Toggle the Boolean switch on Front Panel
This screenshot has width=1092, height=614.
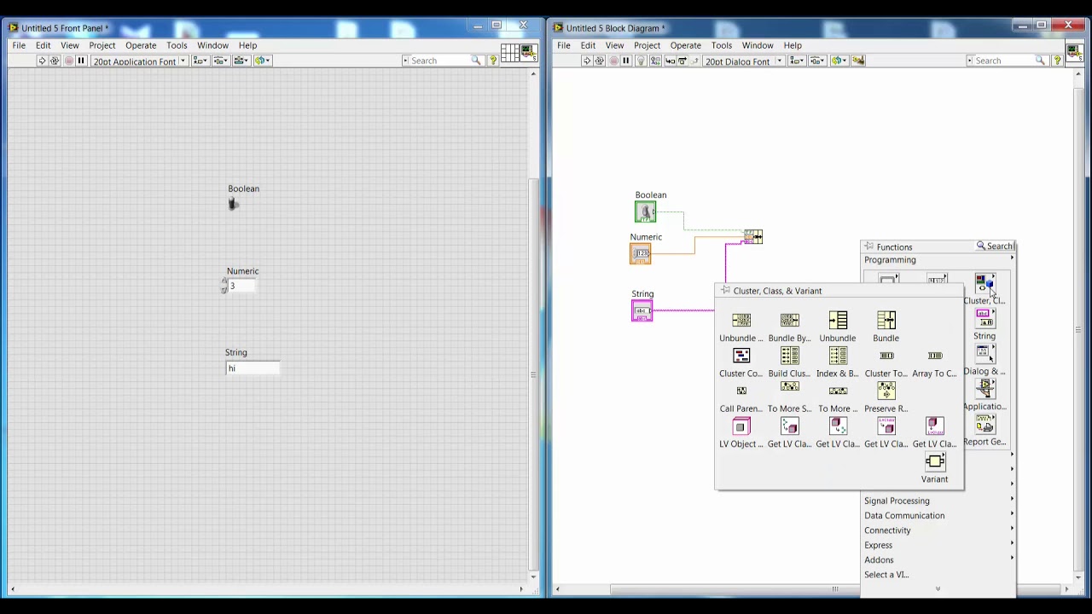click(233, 203)
